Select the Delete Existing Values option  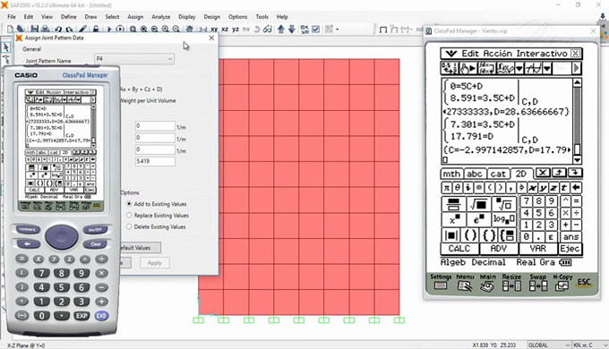(156, 226)
